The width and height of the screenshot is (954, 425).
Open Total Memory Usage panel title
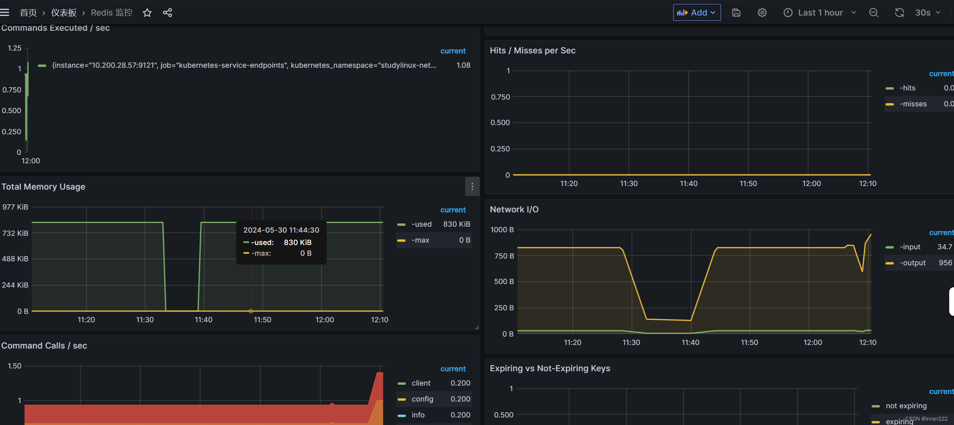pos(43,187)
